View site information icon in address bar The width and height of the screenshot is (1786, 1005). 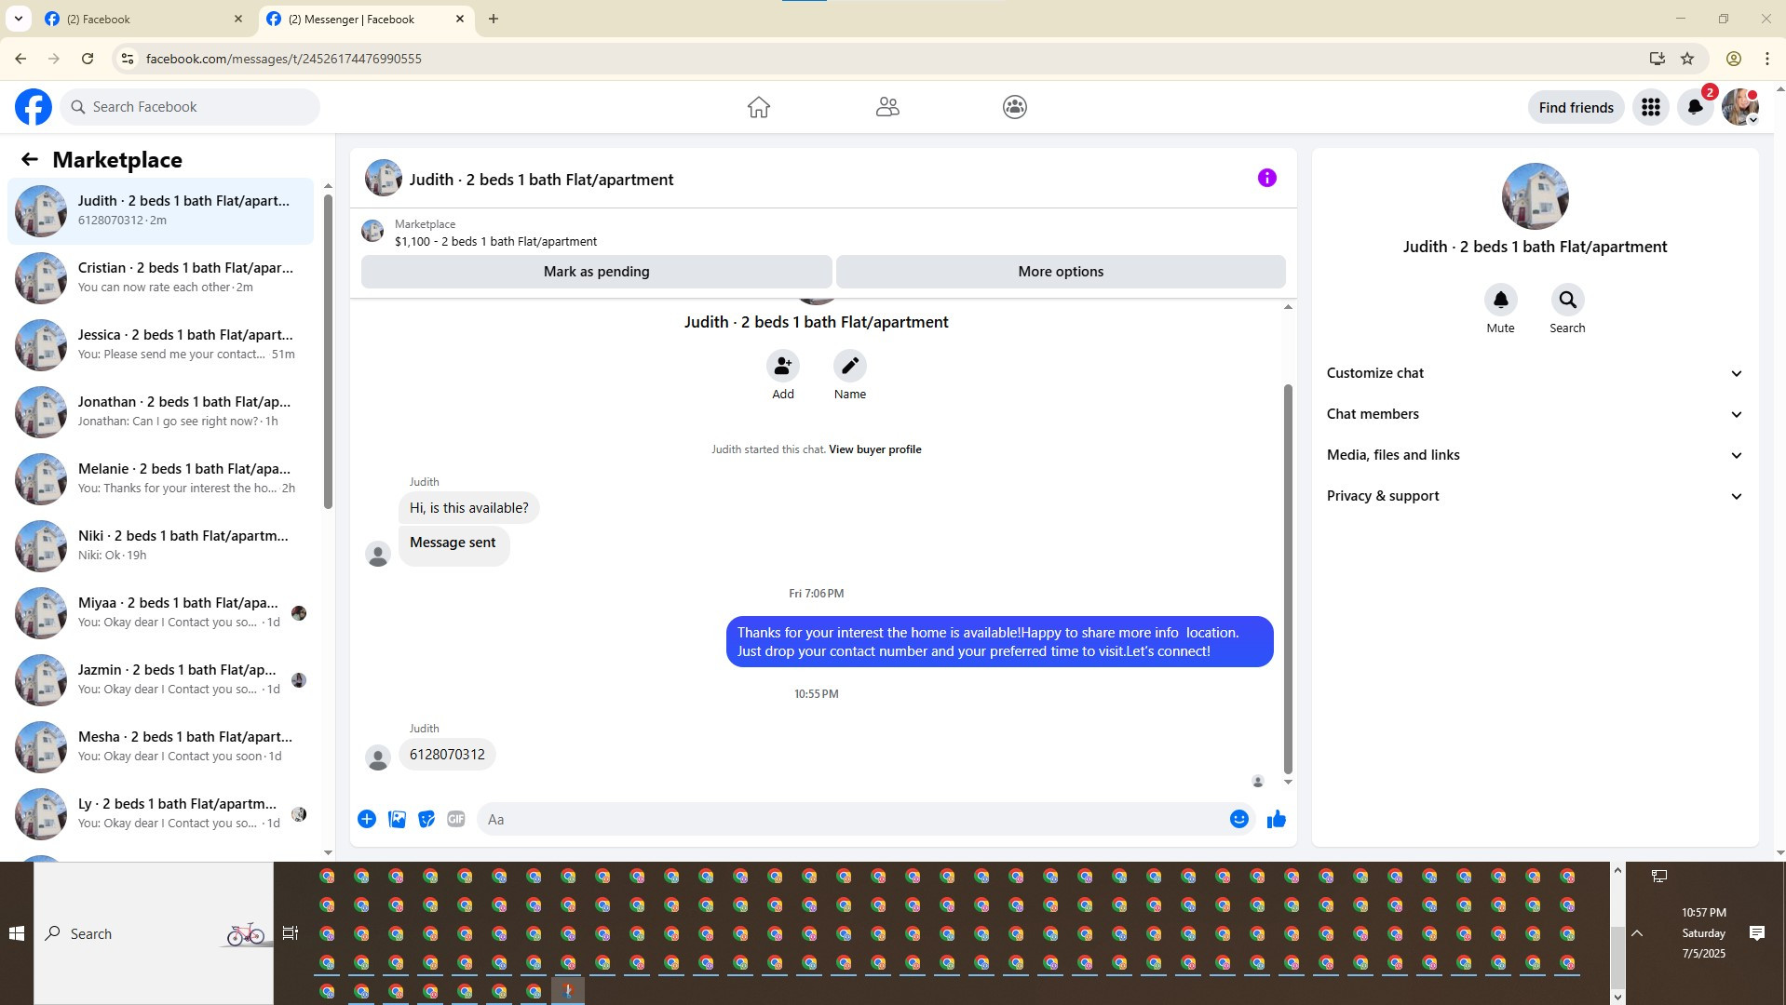click(x=128, y=59)
